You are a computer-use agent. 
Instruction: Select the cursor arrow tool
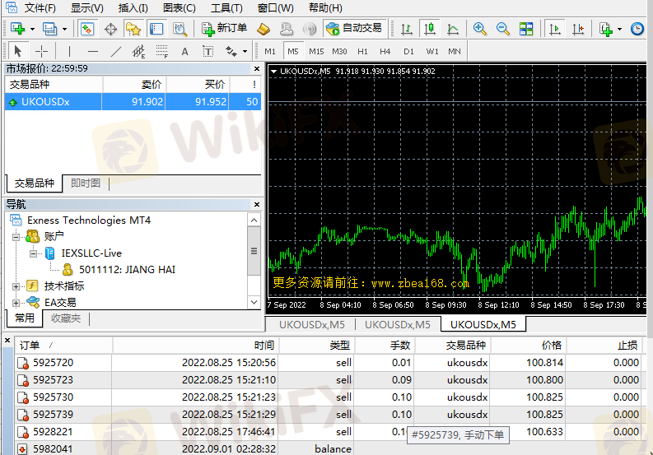[x=17, y=51]
